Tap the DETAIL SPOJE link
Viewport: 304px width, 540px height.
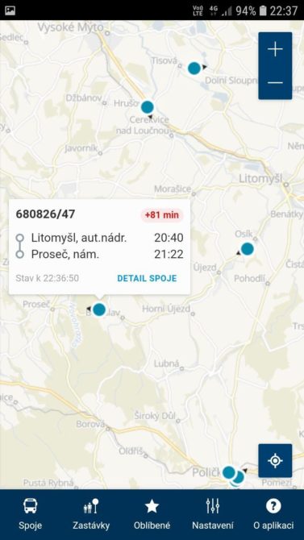[x=147, y=278]
